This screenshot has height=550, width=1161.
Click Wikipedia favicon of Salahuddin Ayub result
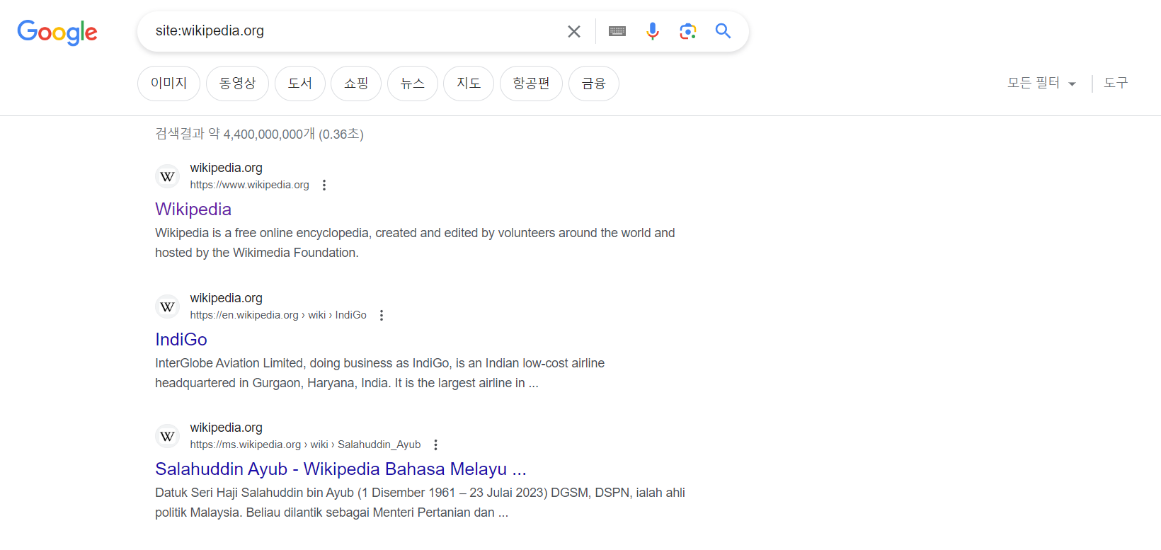tap(168, 436)
